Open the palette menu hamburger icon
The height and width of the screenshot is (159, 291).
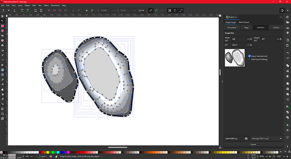[289, 152]
